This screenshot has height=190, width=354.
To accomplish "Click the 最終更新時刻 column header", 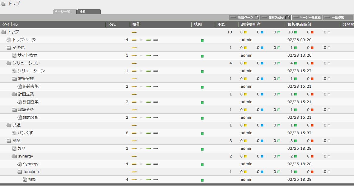I will [298, 24].
